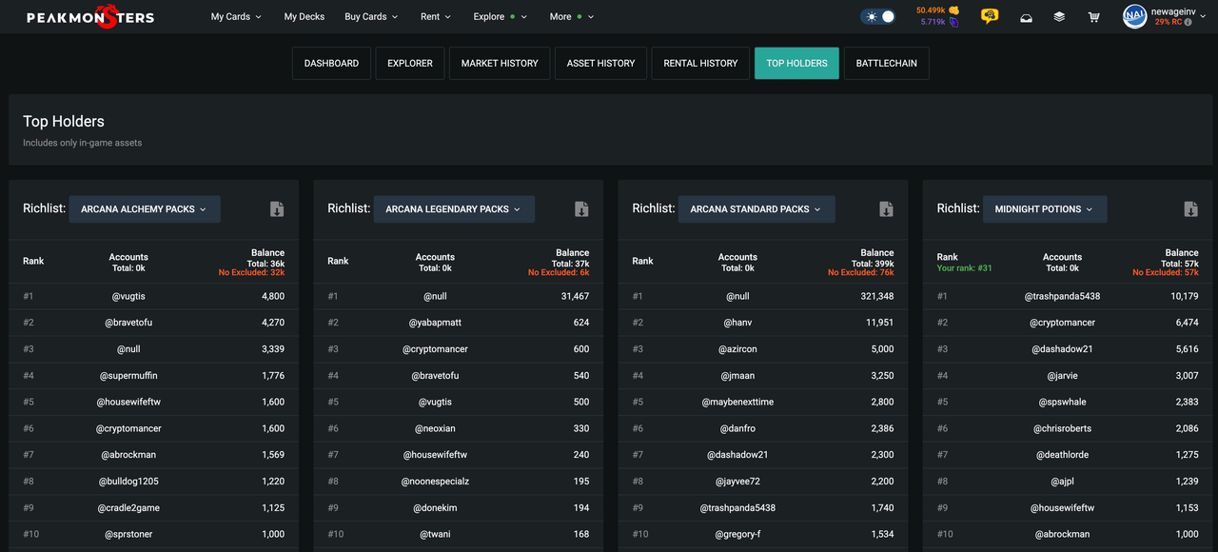The width and height of the screenshot is (1218, 552).
Task: Open @yabapmatt account link
Action: 435,323
